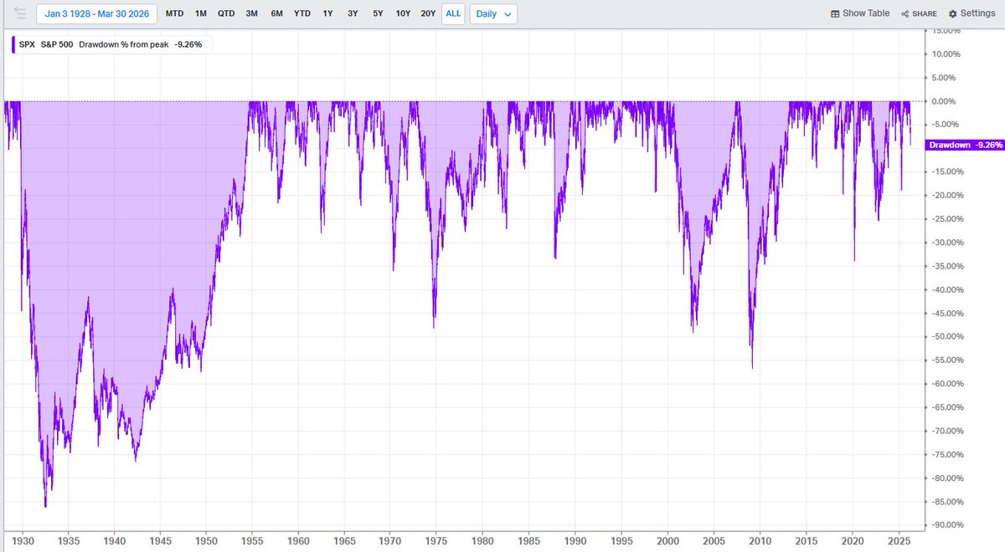
Task: Select the 6M time range
Action: [277, 14]
